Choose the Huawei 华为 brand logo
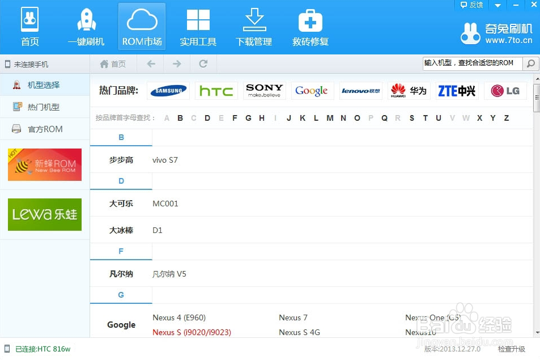540x360 pixels. pyautogui.click(x=409, y=91)
